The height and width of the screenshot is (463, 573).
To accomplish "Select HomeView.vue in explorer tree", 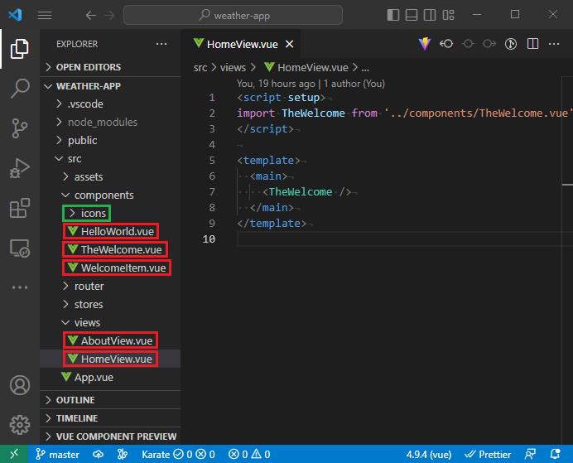I will [110, 359].
